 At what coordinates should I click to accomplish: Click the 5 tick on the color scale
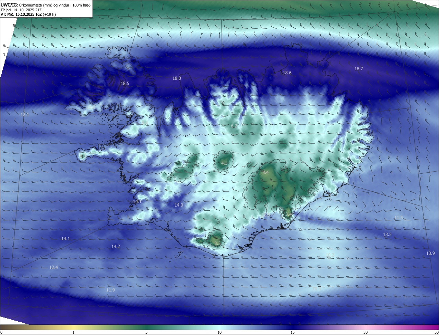coord(146,332)
